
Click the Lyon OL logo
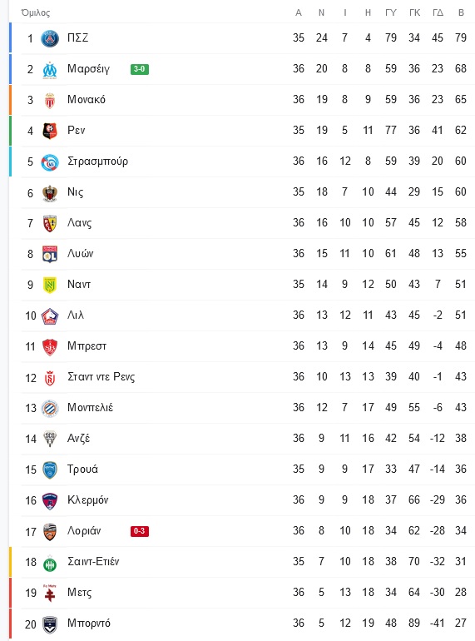pos(50,254)
